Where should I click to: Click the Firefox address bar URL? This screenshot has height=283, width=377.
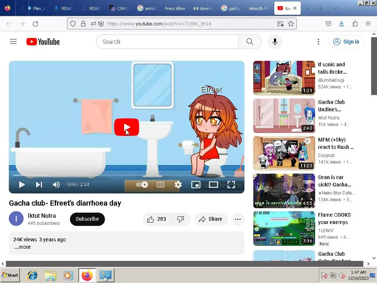159,24
